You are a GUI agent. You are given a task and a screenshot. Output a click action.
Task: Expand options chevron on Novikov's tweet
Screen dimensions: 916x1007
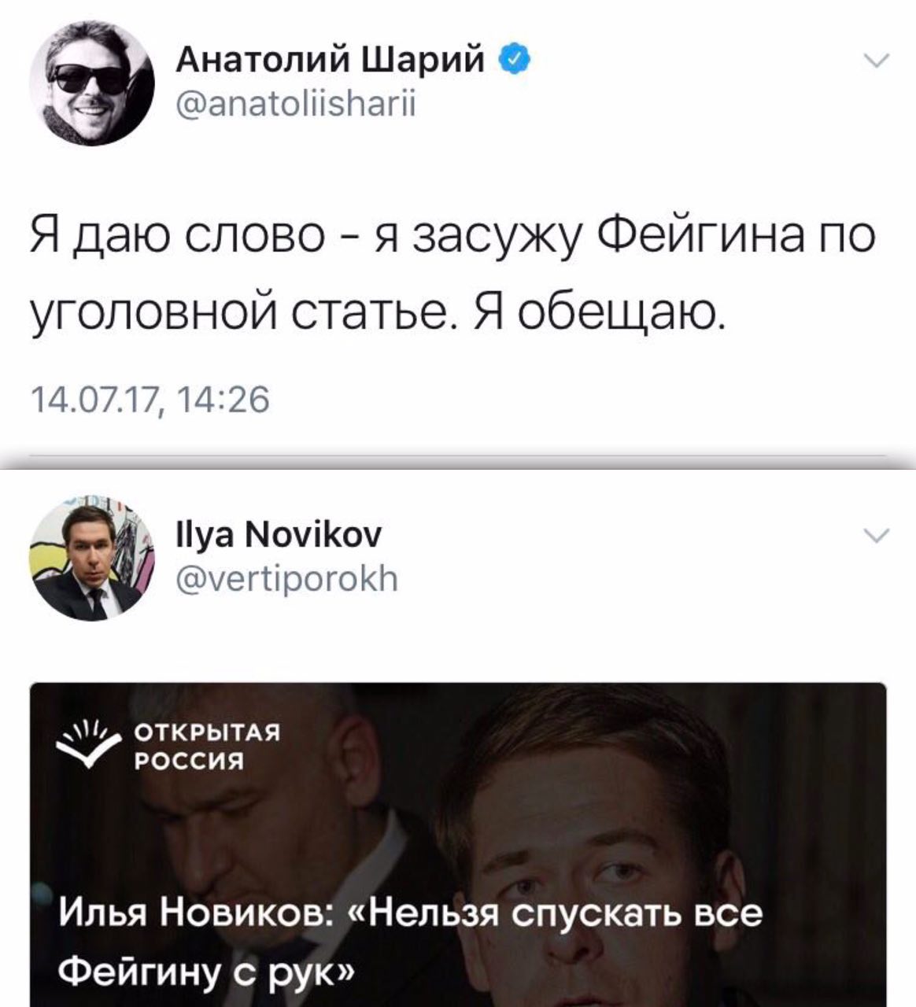tap(875, 535)
